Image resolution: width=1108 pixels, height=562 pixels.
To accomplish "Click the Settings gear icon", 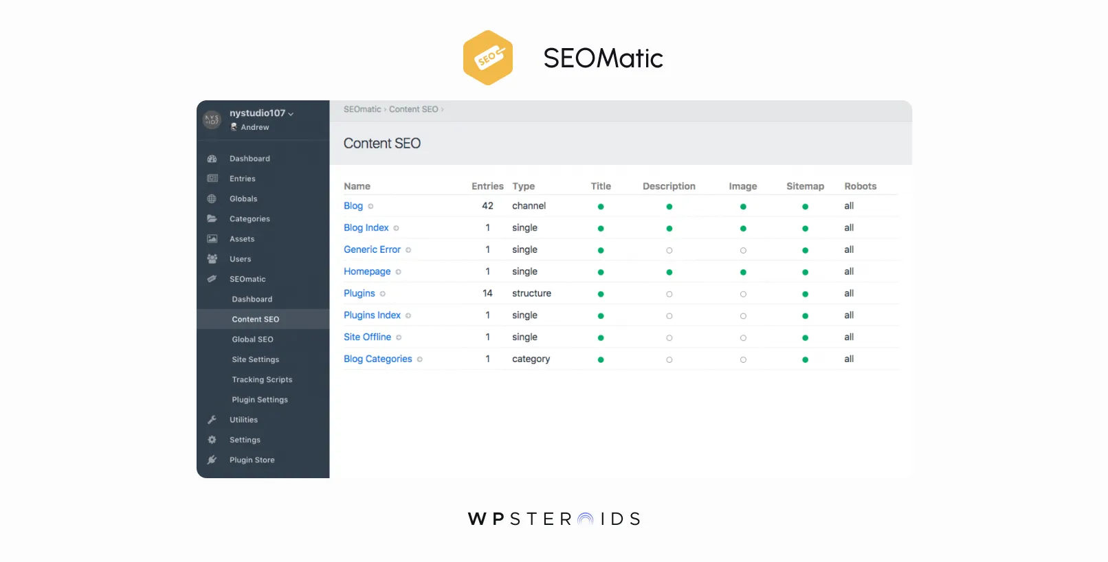I will coord(212,440).
